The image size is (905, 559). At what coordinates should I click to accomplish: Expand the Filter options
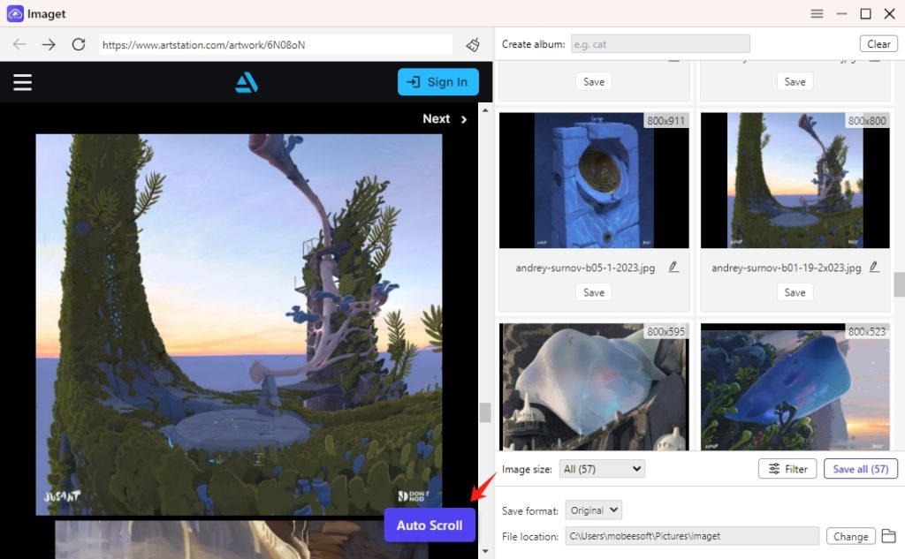pyautogui.click(x=787, y=468)
